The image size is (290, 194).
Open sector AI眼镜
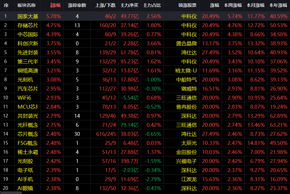[x=25, y=188]
